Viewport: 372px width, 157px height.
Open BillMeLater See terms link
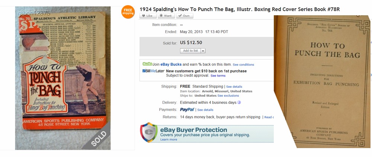point(218,76)
